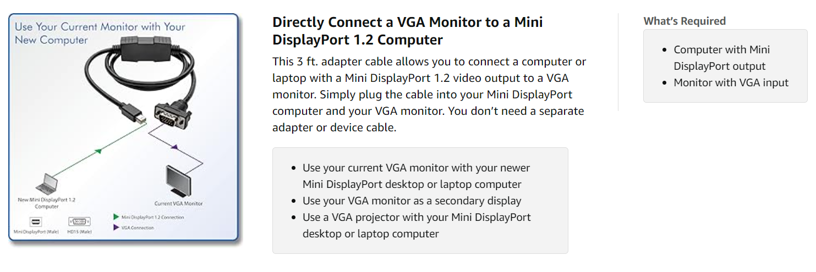Click the "What's Required" heading
Image resolution: width=816 pixels, height=272 pixels.
684,21
